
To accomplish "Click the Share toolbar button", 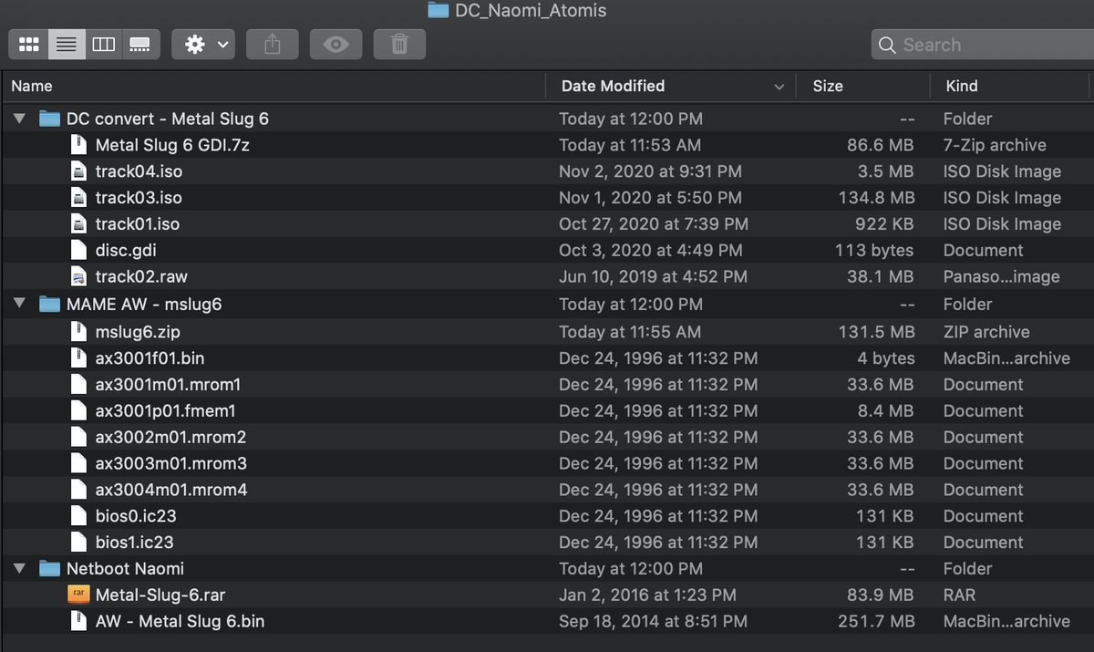I will (272, 44).
